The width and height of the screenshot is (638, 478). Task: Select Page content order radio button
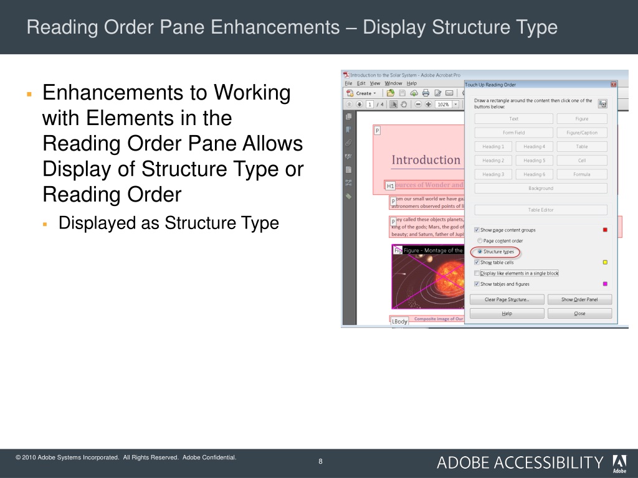[x=480, y=241]
